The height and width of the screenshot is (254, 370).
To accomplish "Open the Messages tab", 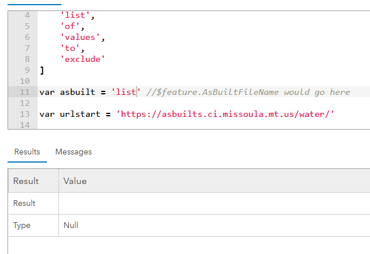I will pyautogui.click(x=74, y=152).
